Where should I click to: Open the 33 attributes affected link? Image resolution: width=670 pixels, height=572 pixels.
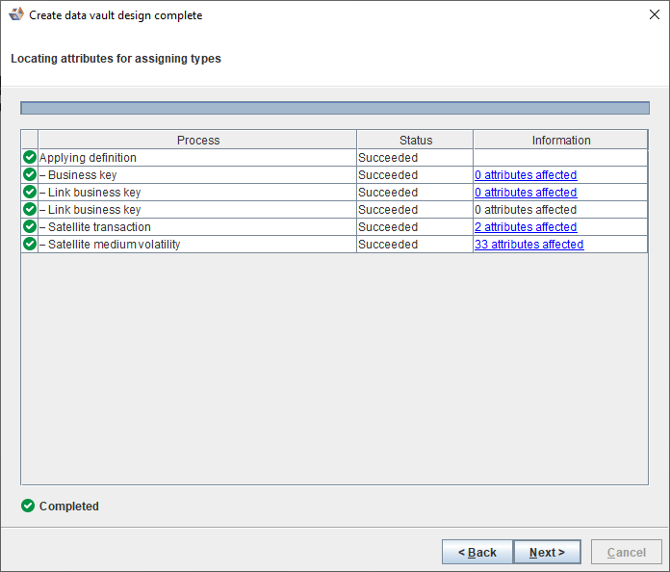coord(528,245)
